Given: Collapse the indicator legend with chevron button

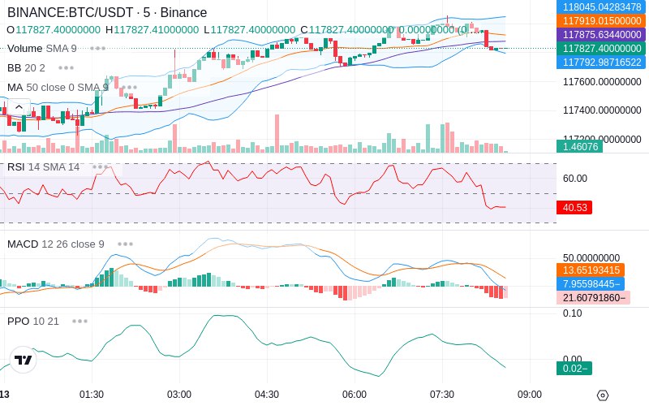Looking at the screenshot, I should click(x=19, y=107).
